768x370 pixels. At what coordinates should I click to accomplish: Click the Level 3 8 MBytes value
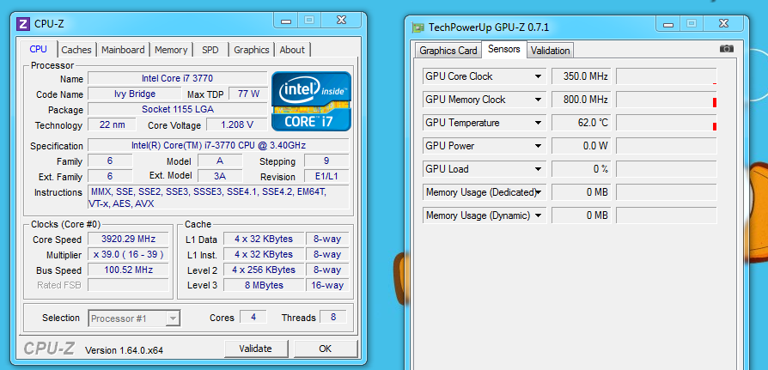[x=264, y=285]
